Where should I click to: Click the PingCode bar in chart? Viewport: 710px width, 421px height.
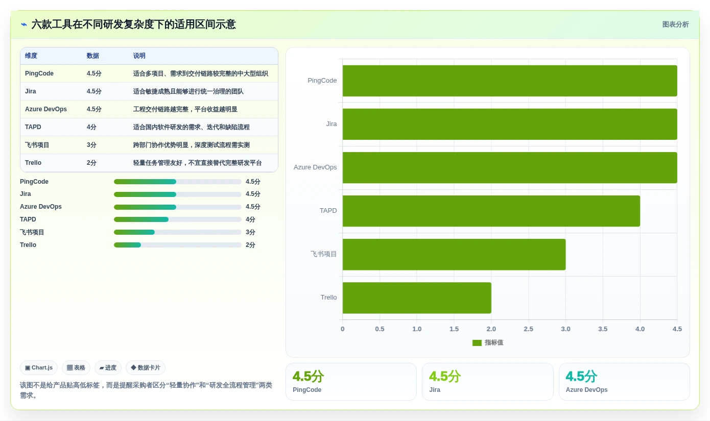point(510,81)
